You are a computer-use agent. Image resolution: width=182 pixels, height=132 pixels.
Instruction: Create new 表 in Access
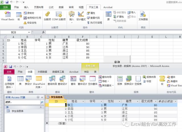(20, 81)
